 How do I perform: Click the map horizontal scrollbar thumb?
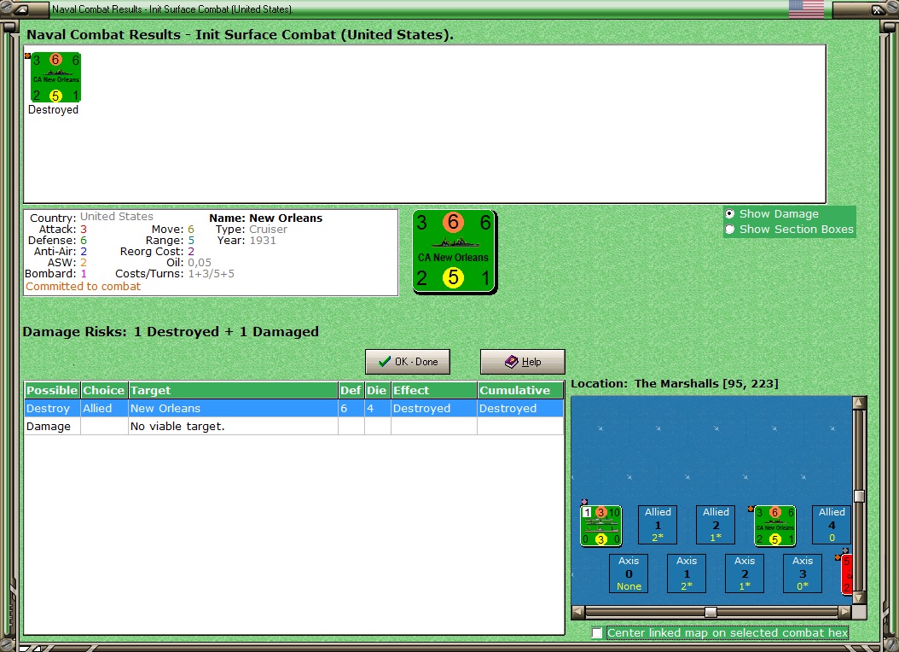point(710,612)
